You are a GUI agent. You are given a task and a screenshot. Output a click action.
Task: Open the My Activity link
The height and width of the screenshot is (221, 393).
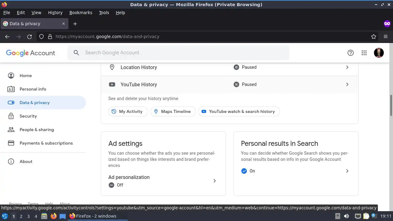[x=128, y=111]
